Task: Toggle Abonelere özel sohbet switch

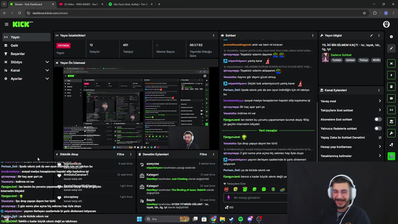Action: pos(378,119)
